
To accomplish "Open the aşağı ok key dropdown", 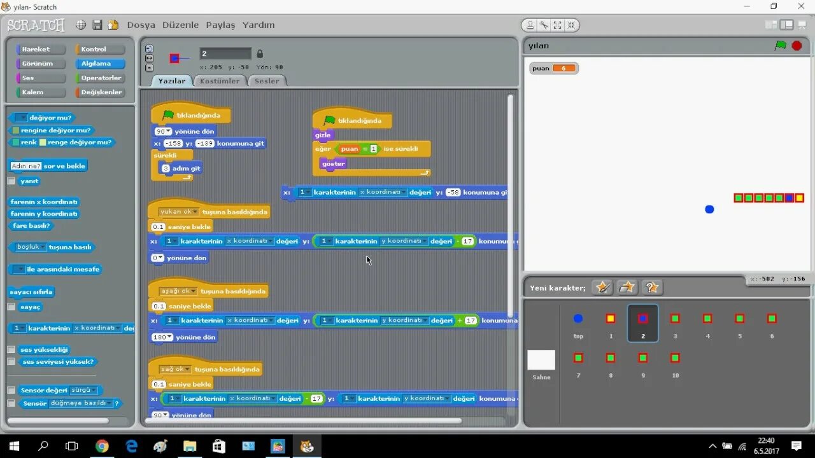I will click(x=179, y=291).
